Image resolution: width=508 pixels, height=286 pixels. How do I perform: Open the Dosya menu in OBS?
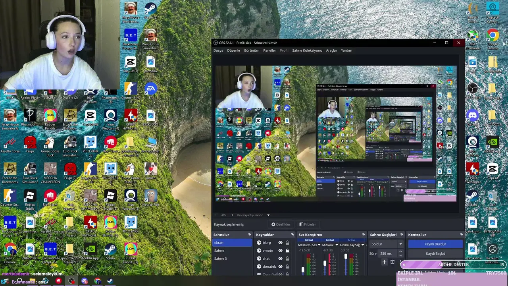[218, 50]
